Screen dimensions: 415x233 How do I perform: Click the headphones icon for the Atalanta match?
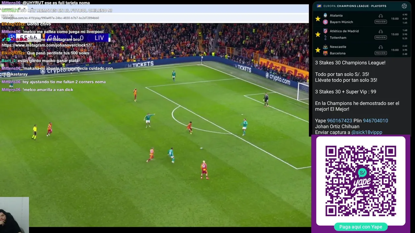pyautogui.click(x=381, y=16)
